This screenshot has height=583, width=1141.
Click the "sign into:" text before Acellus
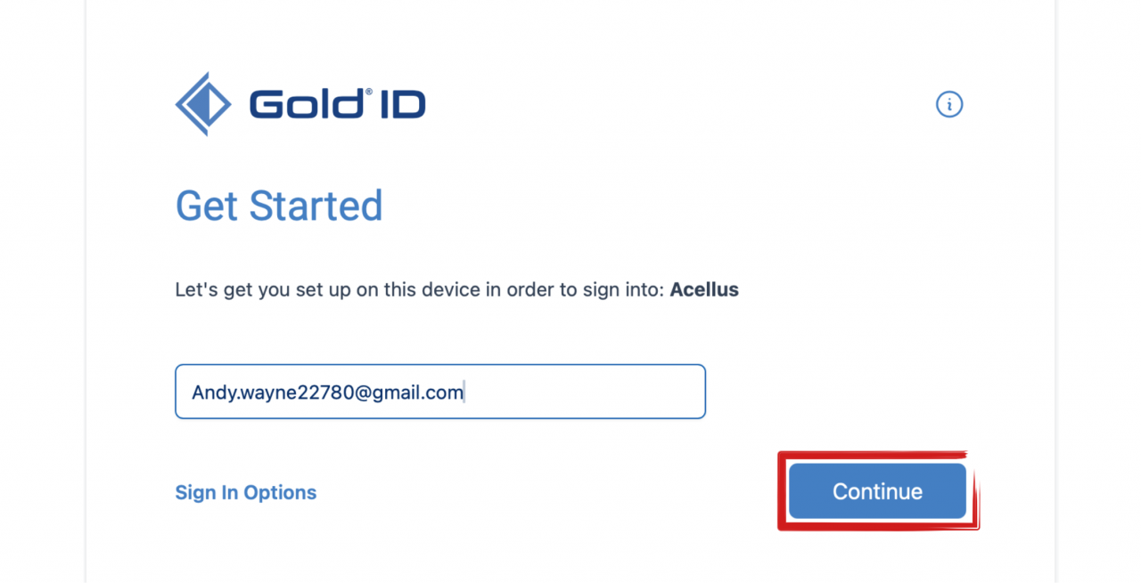[x=623, y=289]
